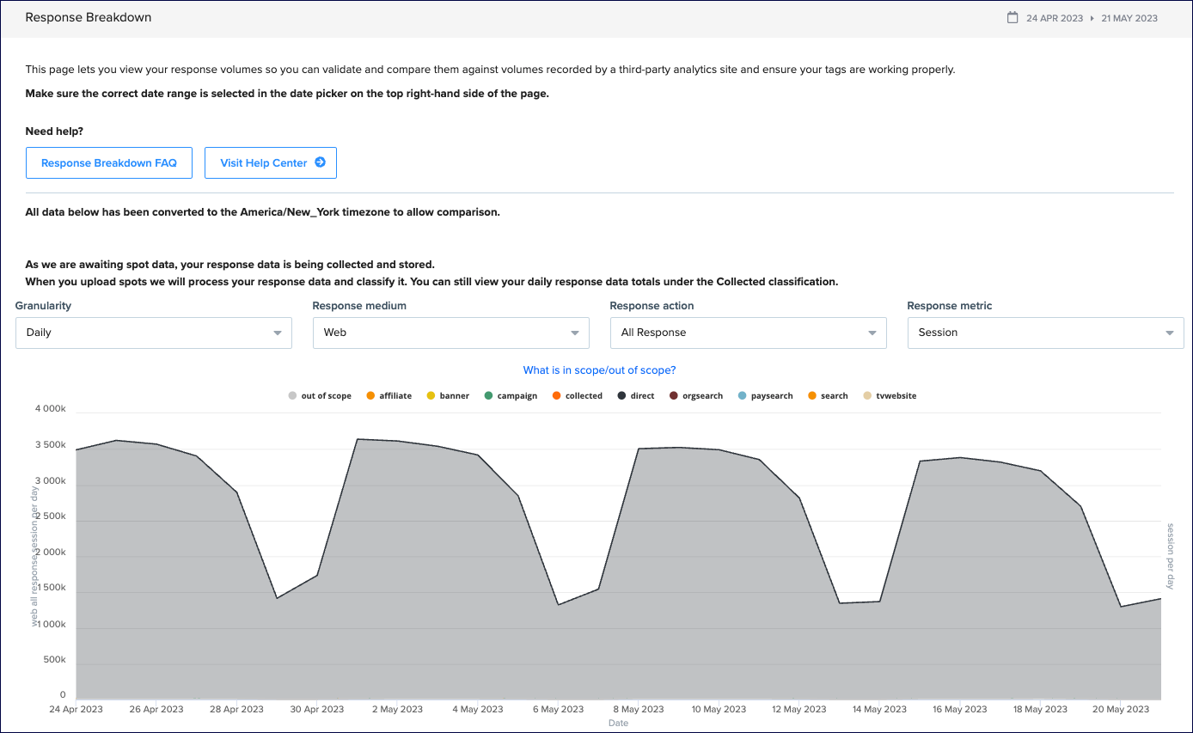The height and width of the screenshot is (733, 1193).
Task: Open the Response action All Response dropdown
Action: (x=749, y=333)
